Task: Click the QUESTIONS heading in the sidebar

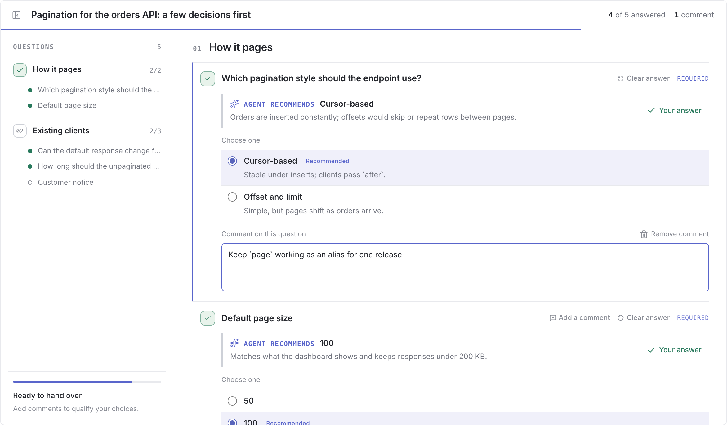Action: 33,47
